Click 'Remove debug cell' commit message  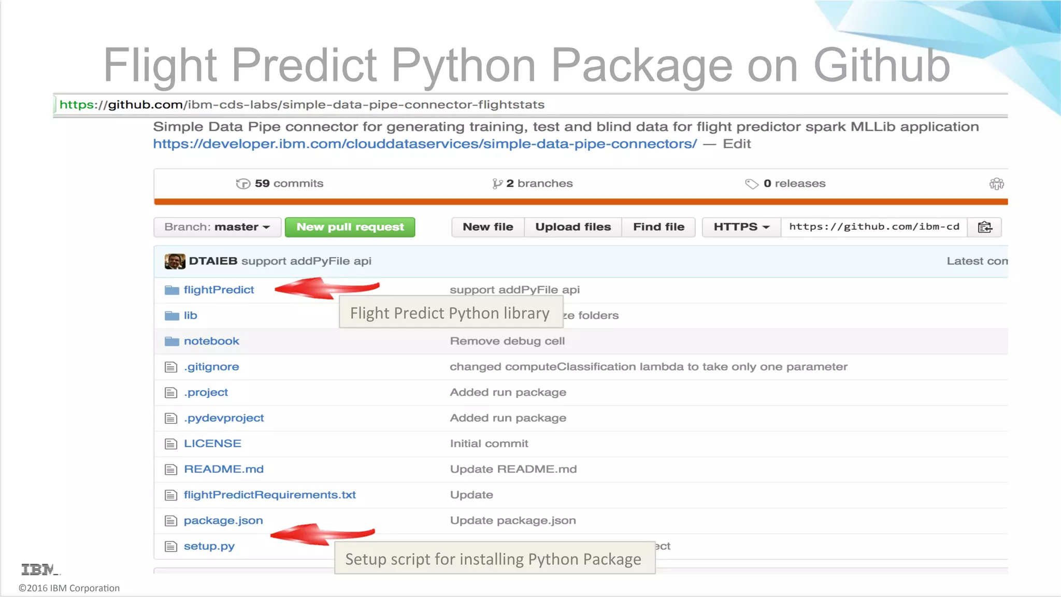pyautogui.click(x=507, y=342)
